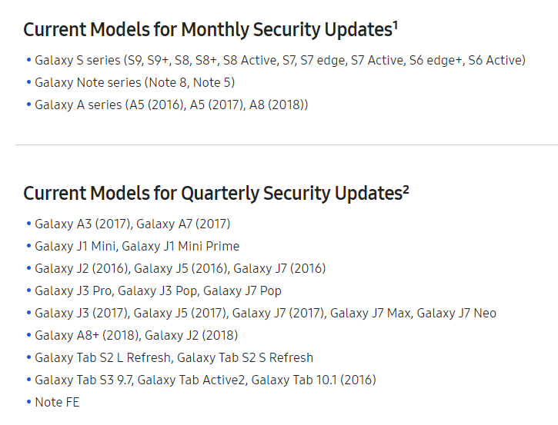
Task: Click the bullet point before Note FE
Action: click(28, 402)
